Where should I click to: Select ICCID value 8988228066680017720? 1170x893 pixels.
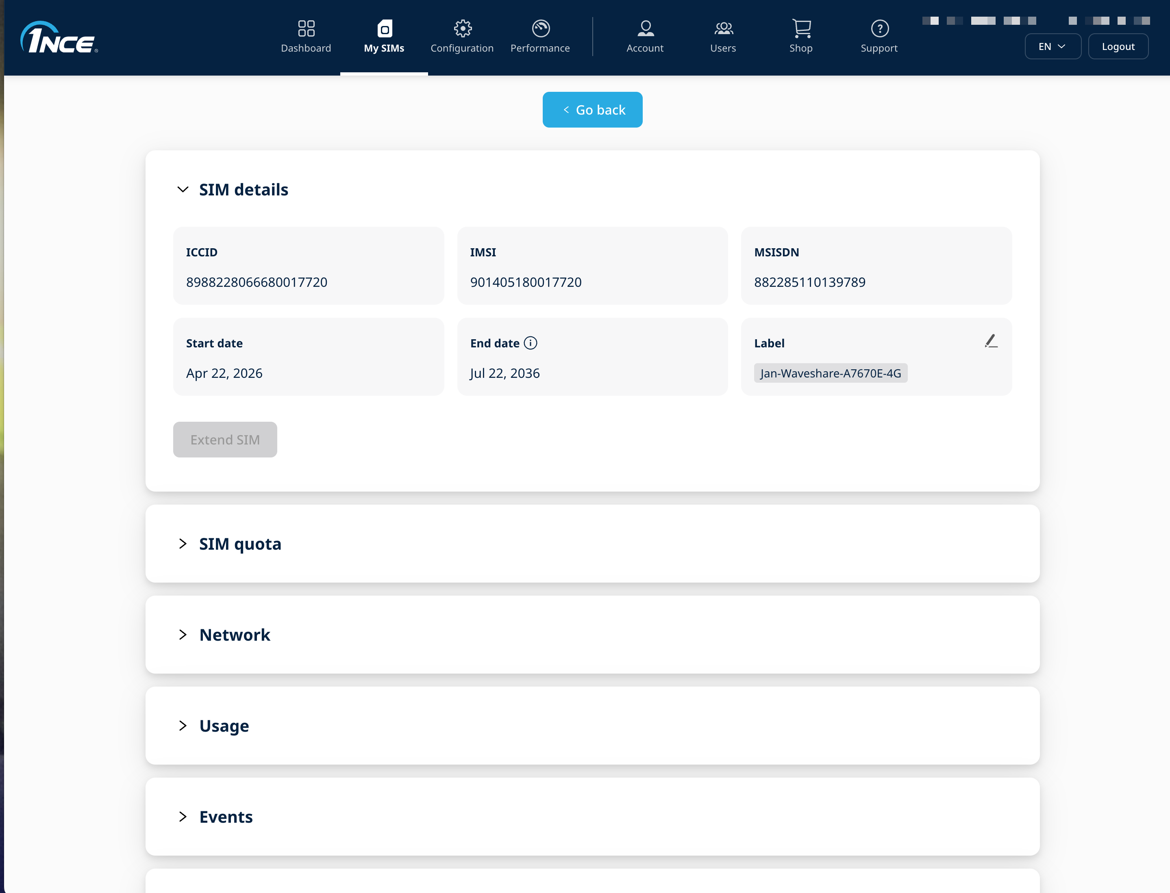[257, 282]
